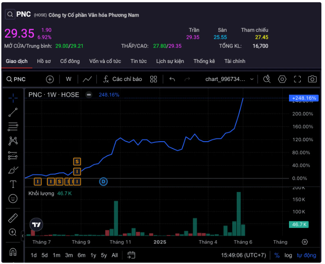Select the crosshair cursor tool
This screenshot has height=264, width=325.
click(13, 98)
